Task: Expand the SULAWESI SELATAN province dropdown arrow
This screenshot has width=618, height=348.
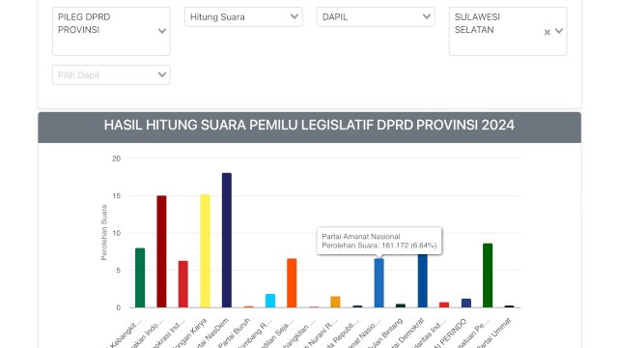Action: 559,31
